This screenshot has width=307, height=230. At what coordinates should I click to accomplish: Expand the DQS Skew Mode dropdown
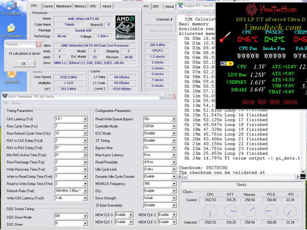85,216
